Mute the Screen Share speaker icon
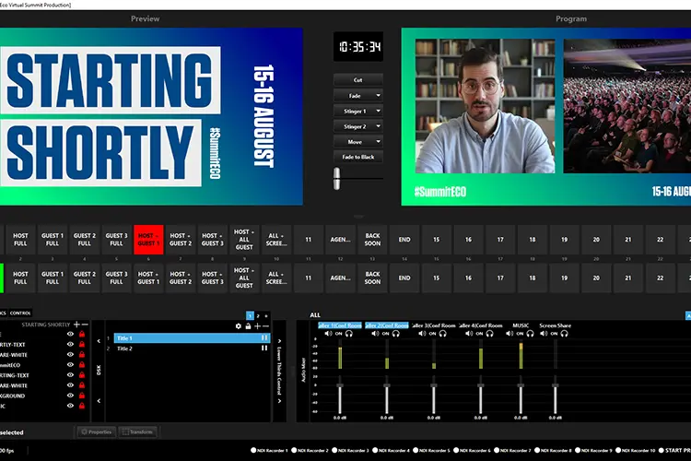The image size is (691, 461). pyautogui.click(x=544, y=334)
